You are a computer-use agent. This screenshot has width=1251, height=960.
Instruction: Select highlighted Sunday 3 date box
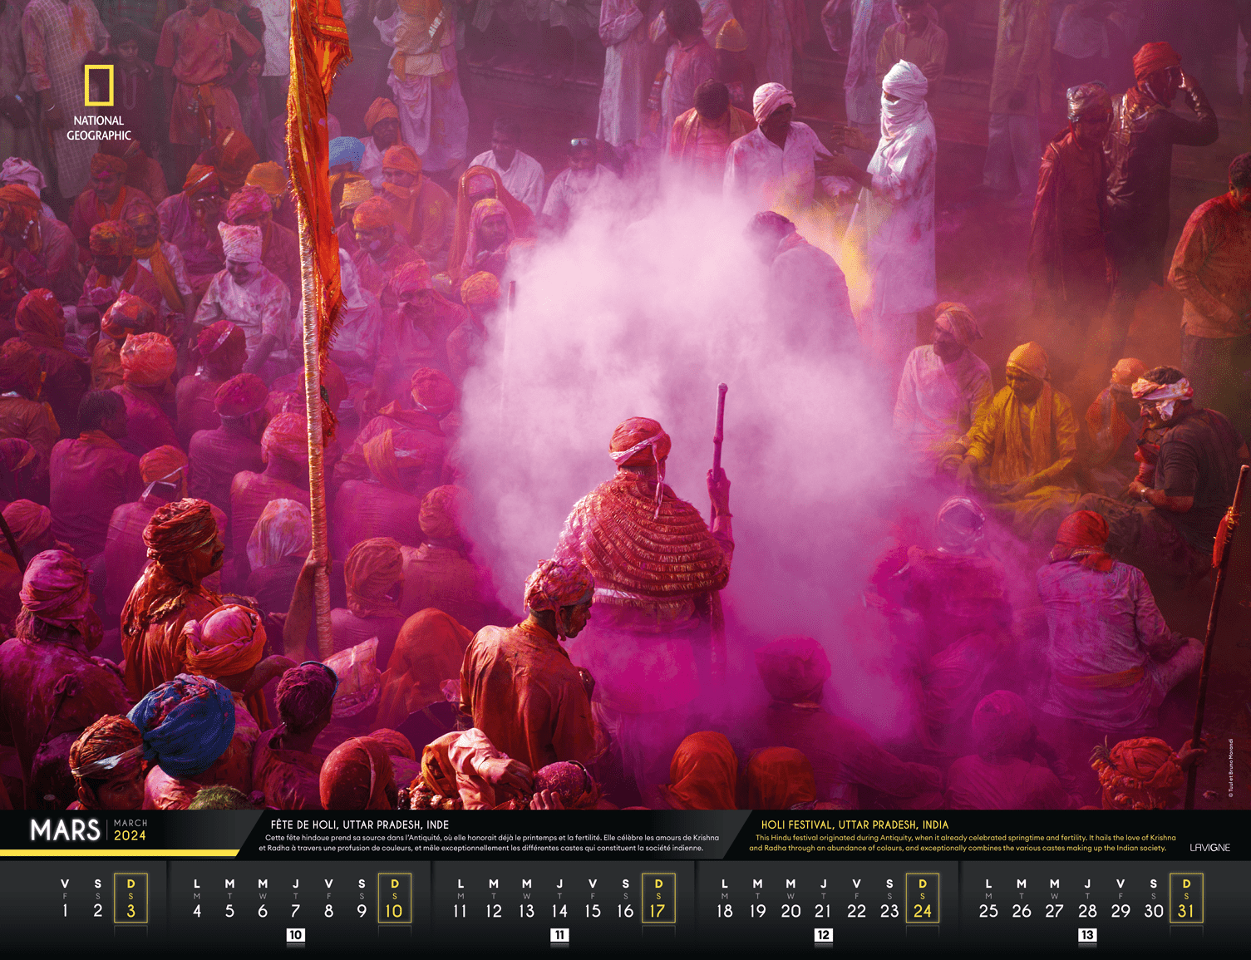(x=131, y=898)
